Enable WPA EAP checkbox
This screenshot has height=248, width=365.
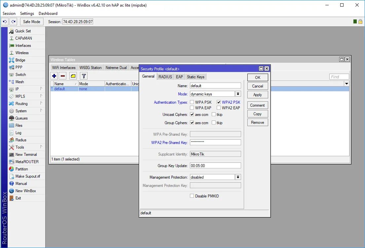click(x=192, y=108)
